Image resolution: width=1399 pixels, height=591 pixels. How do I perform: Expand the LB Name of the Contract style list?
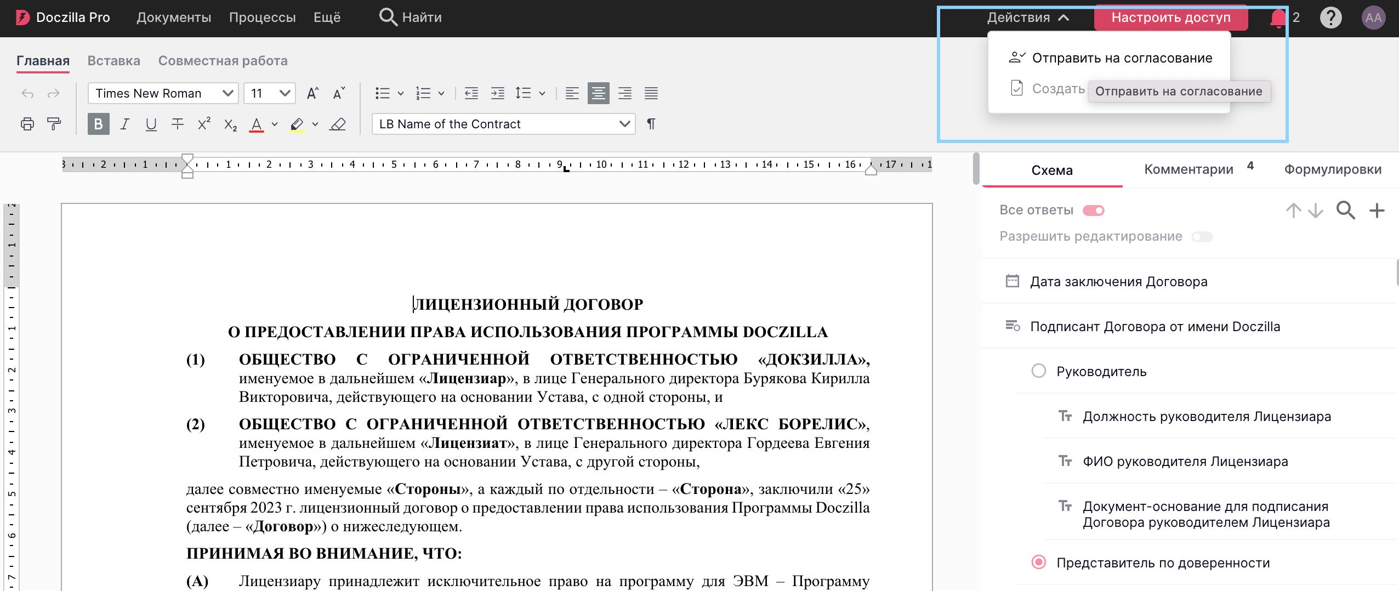click(624, 124)
